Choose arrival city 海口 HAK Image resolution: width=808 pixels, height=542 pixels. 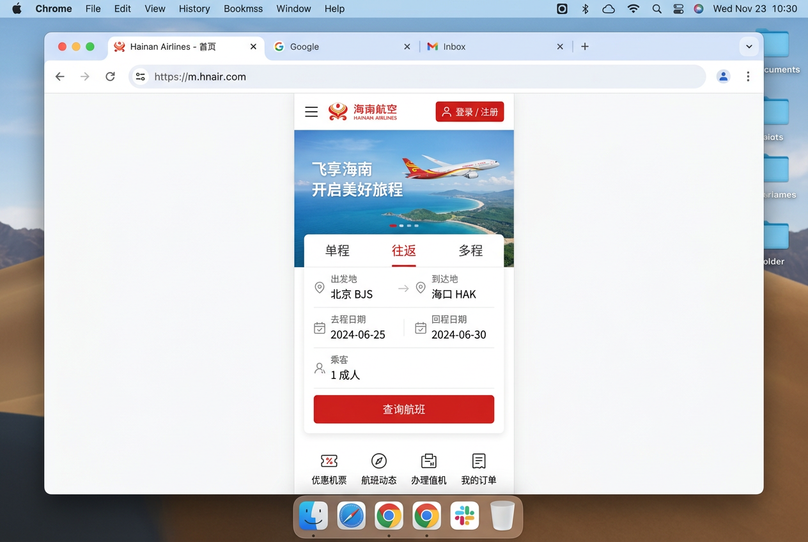[454, 294]
